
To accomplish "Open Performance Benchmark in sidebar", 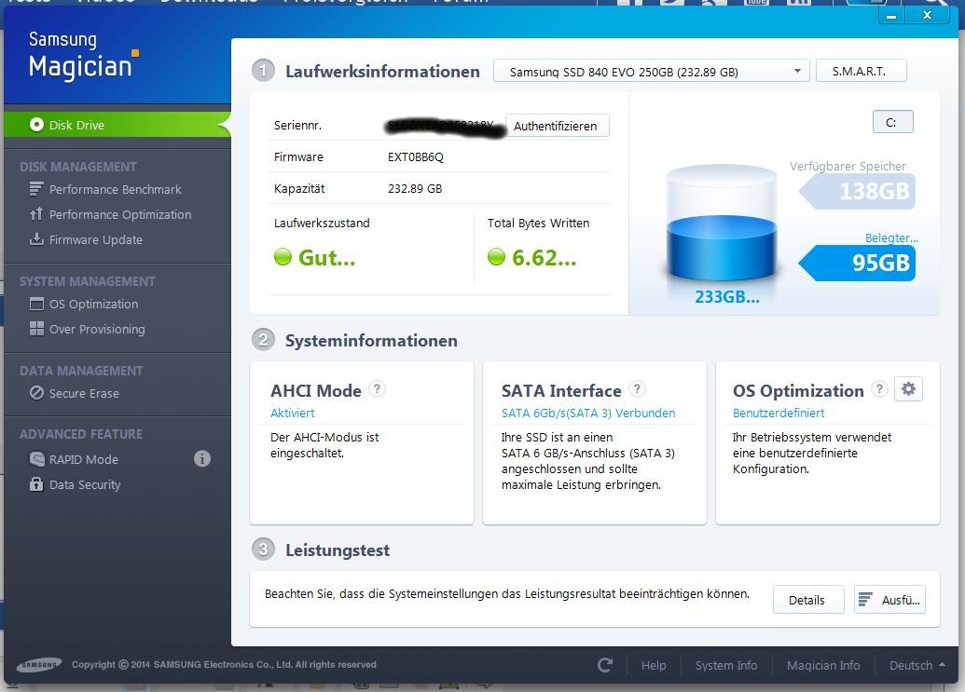I will click(x=115, y=189).
